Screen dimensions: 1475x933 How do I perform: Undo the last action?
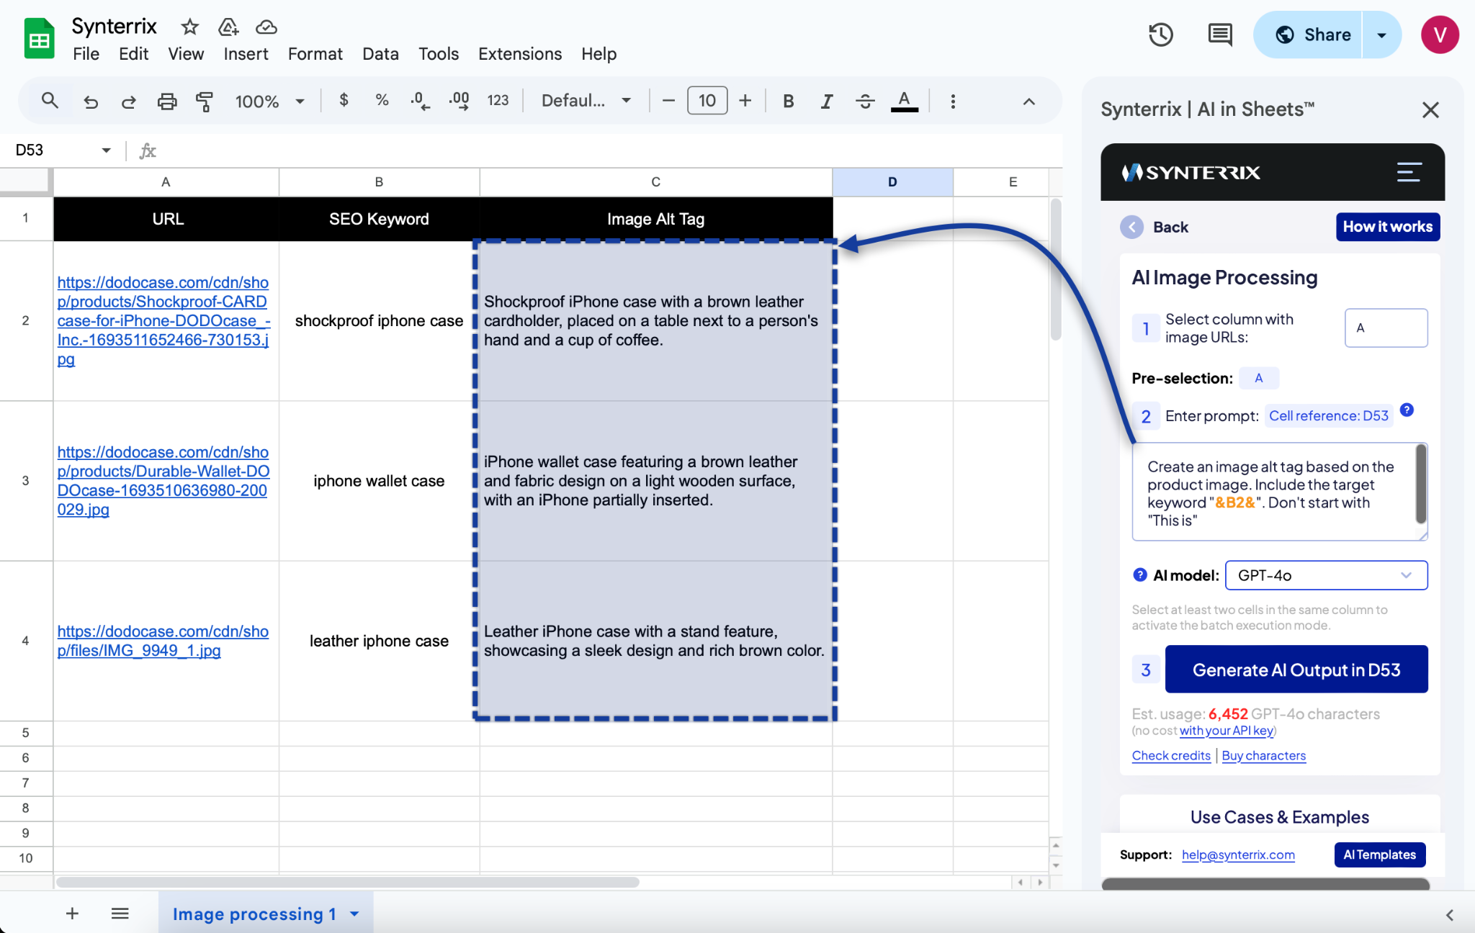pyautogui.click(x=91, y=102)
